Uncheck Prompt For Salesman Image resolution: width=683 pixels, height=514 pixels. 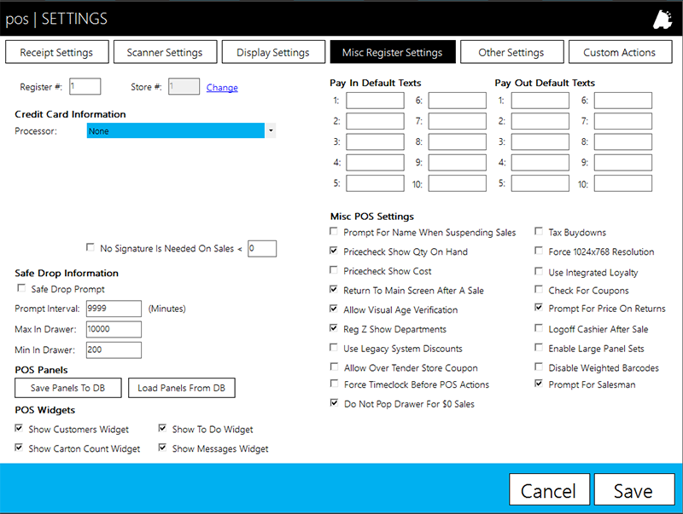[539, 384]
